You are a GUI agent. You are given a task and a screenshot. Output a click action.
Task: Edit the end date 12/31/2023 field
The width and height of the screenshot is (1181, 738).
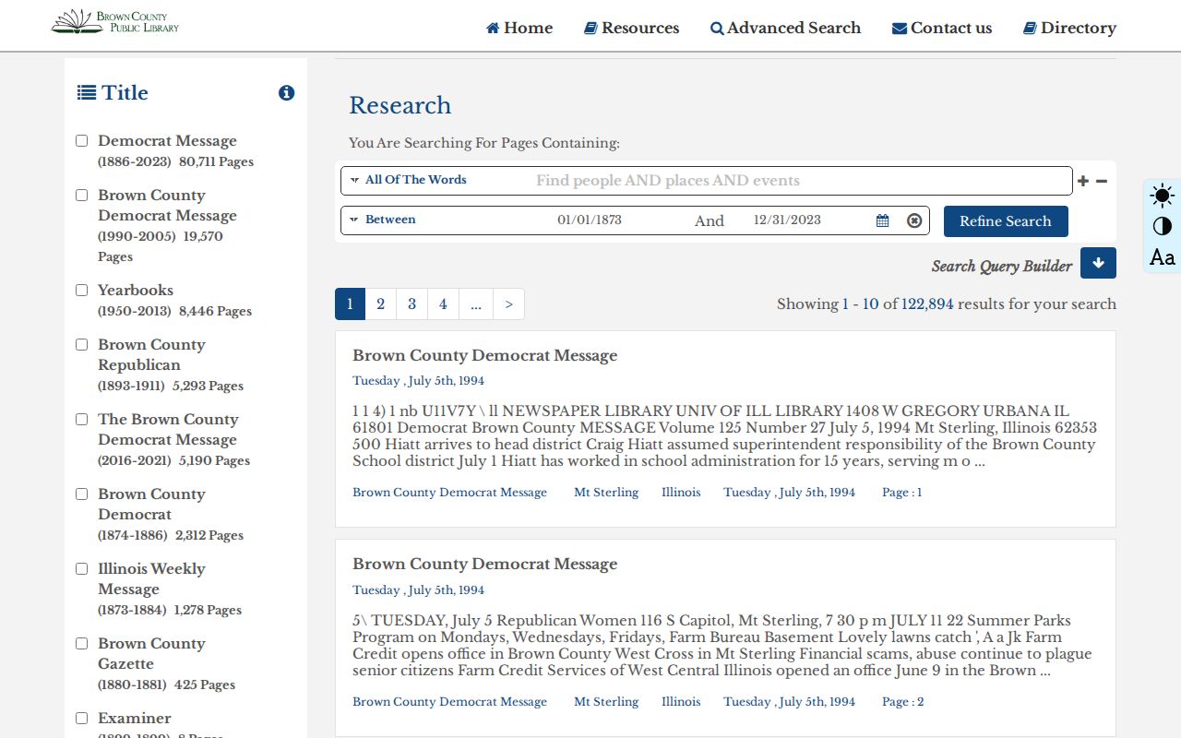tap(787, 220)
